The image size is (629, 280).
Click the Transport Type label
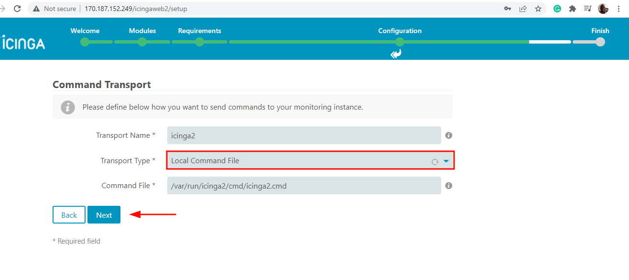pyautogui.click(x=128, y=161)
